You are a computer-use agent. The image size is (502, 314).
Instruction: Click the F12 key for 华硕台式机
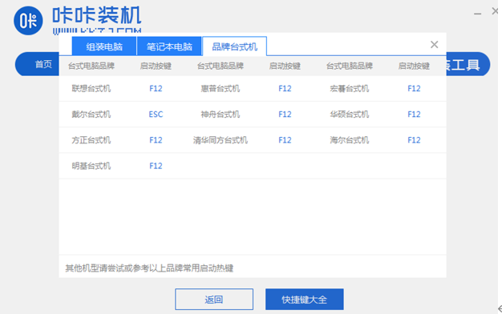tap(414, 115)
